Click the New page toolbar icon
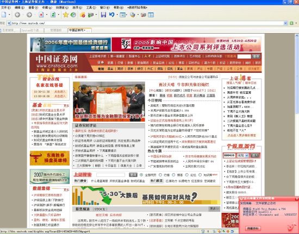The width and height of the screenshot is (299, 234). click(x=4, y=15)
